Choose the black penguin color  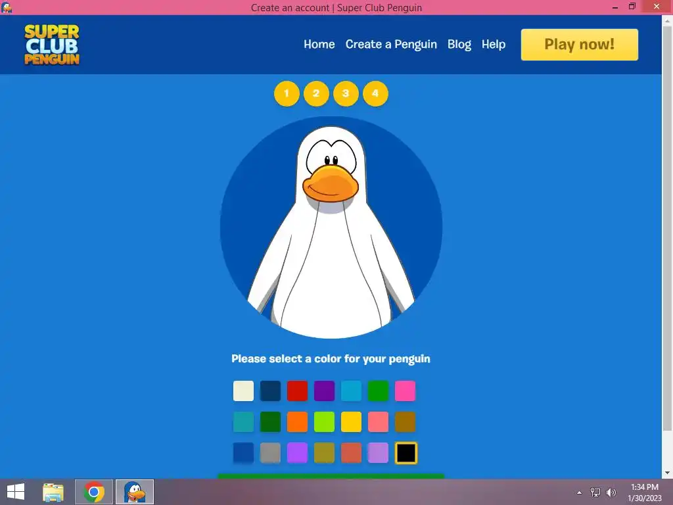click(x=406, y=453)
